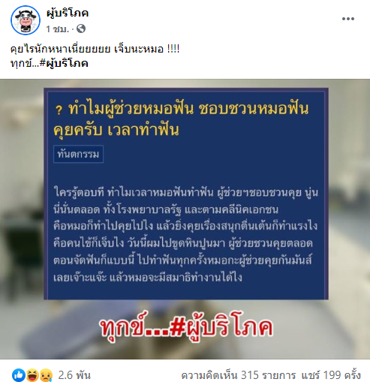Open the three-dots post options menu
370x382 pixels.
pyautogui.click(x=348, y=19)
